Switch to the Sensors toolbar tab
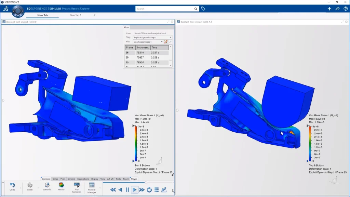350x197 pixels. pyautogui.click(x=71, y=179)
